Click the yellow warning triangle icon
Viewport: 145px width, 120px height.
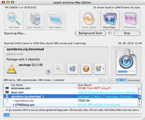(x=12, y=69)
